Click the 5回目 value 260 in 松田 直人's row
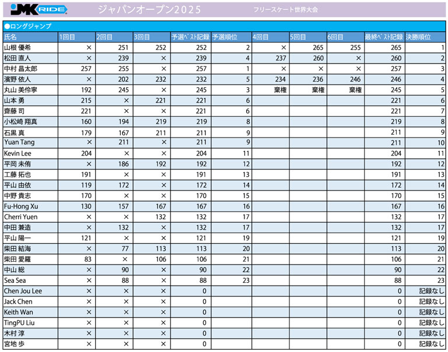This screenshot has width=448, height=352. coord(318,58)
